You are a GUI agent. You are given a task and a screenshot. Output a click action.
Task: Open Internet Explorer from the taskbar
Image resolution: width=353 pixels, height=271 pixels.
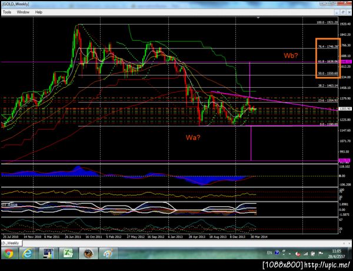click(x=28, y=254)
